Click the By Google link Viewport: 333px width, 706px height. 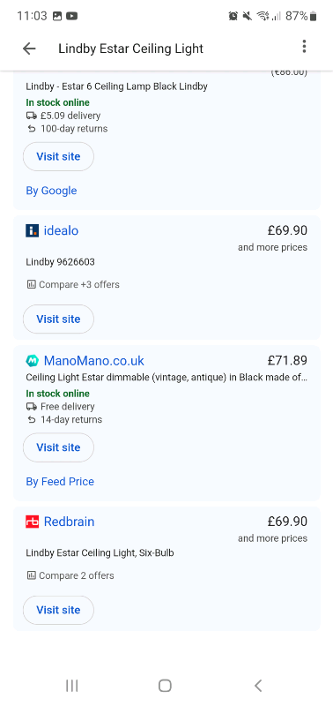tap(51, 191)
